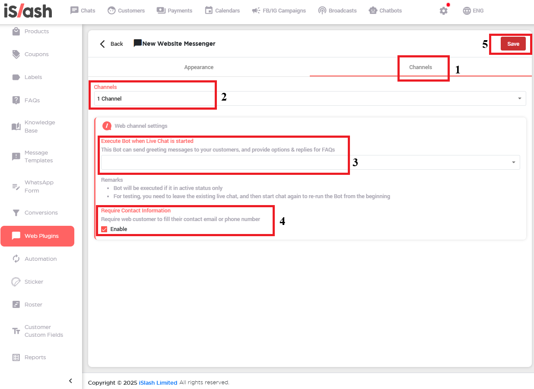Select the Sticker icon in sidebar
Viewport: 534px width, 389px height.
tap(16, 281)
